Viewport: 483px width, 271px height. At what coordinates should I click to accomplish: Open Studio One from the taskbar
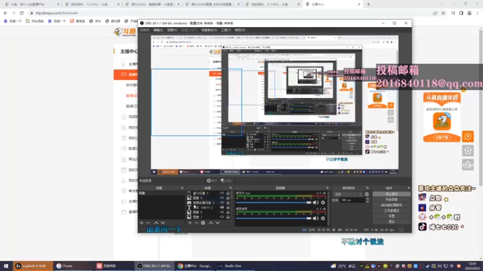pyautogui.click(x=234, y=266)
